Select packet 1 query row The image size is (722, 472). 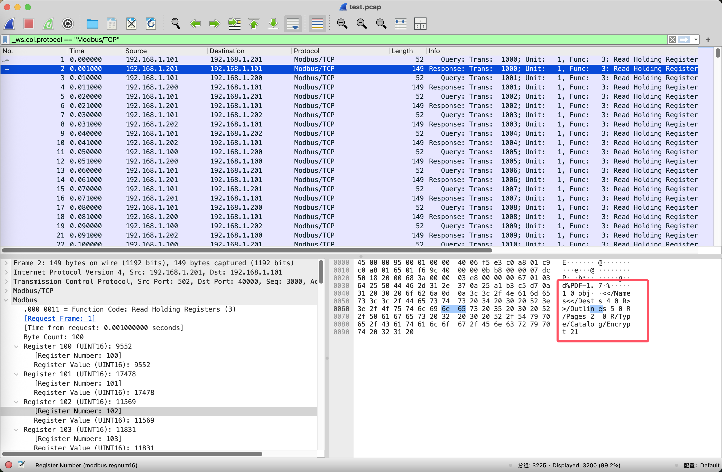pyautogui.click(x=349, y=59)
